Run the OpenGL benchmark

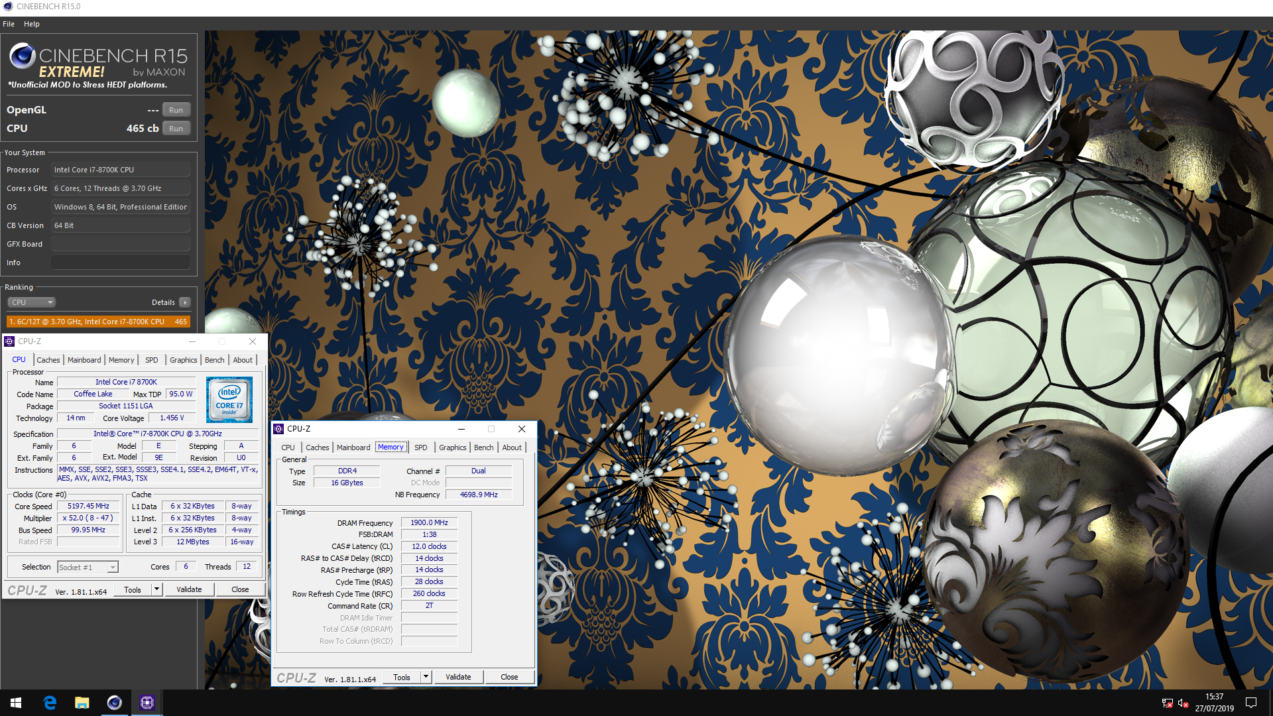tap(176, 110)
